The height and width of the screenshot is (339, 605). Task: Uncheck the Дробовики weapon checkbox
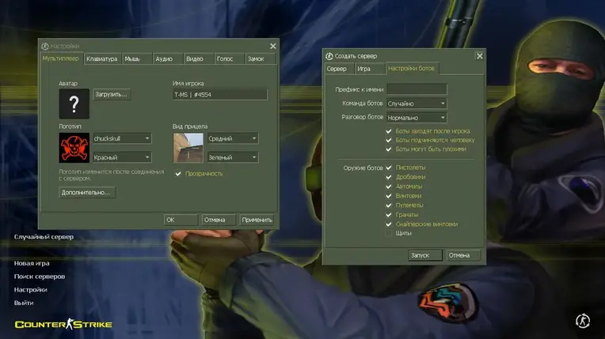tap(389, 177)
